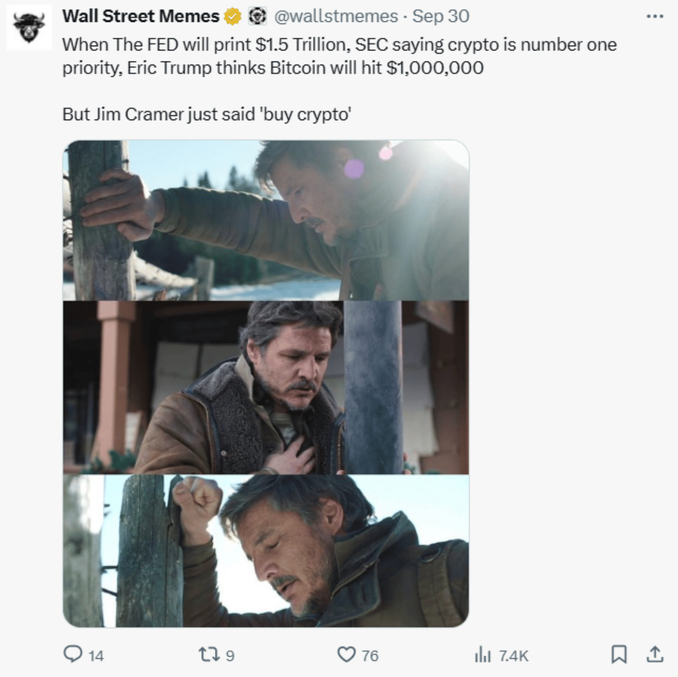Click the 76 likes count
678x677 pixels.
point(370,656)
